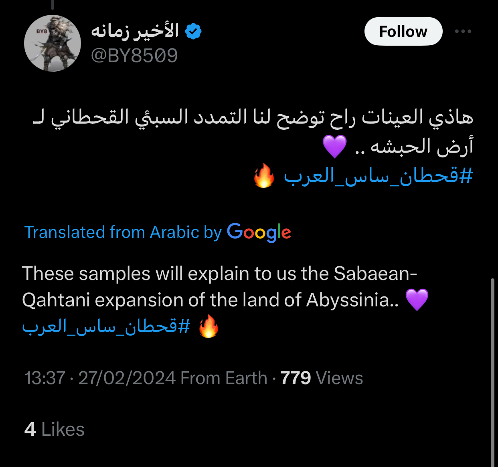Image resolution: width=498 pixels, height=467 pixels.
Task: Click the Google logo in the translation notice
Action: point(259,232)
